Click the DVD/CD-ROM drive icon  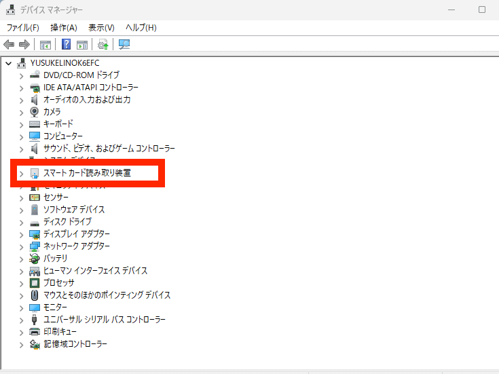click(x=35, y=75)
